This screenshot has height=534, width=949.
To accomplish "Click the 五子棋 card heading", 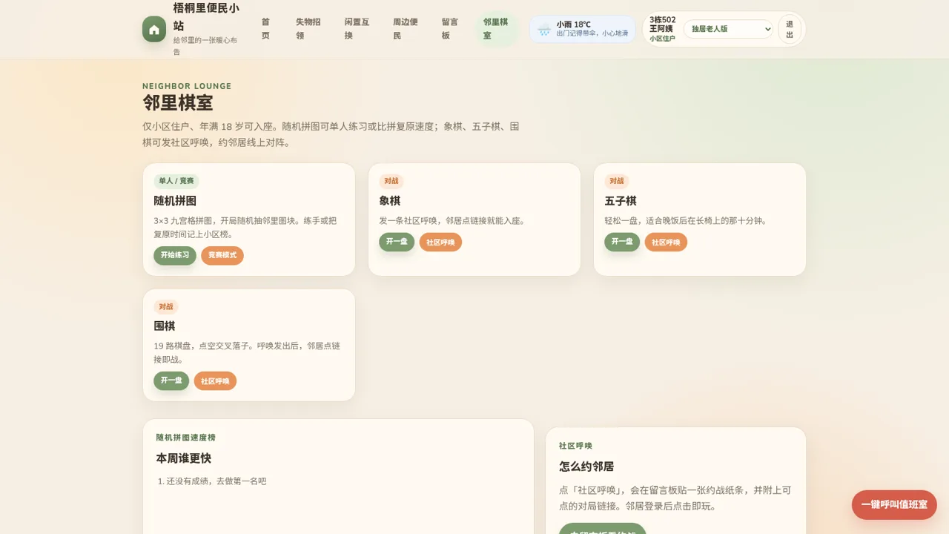I will pyautogui.click(x=621, y=201).
